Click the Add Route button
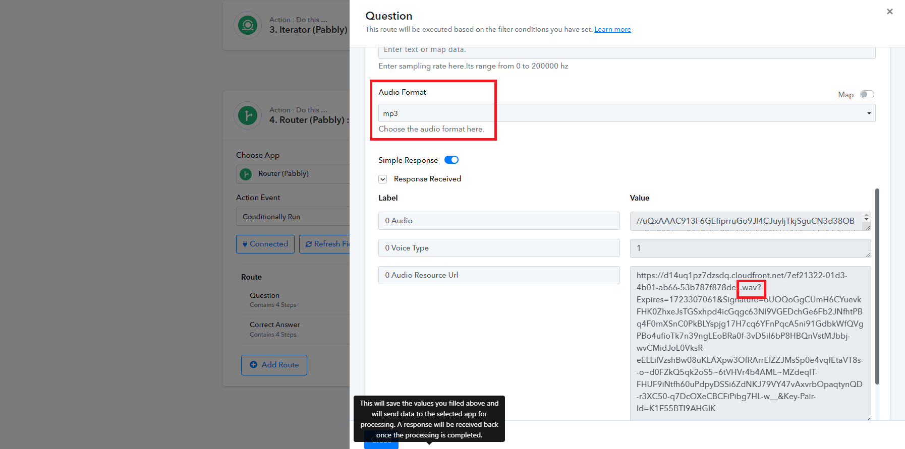 click(x=274, y=365)
